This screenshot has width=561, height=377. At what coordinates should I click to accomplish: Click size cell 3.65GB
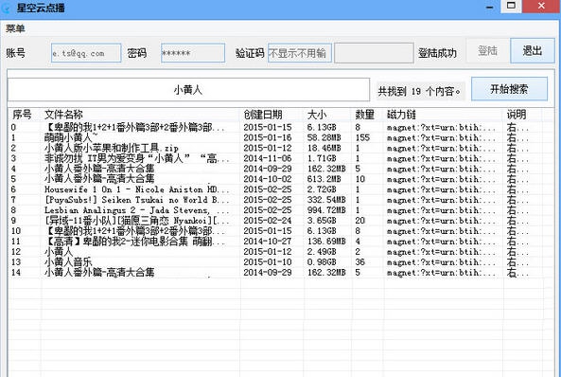pyautogui.click(x=322, y=221)
